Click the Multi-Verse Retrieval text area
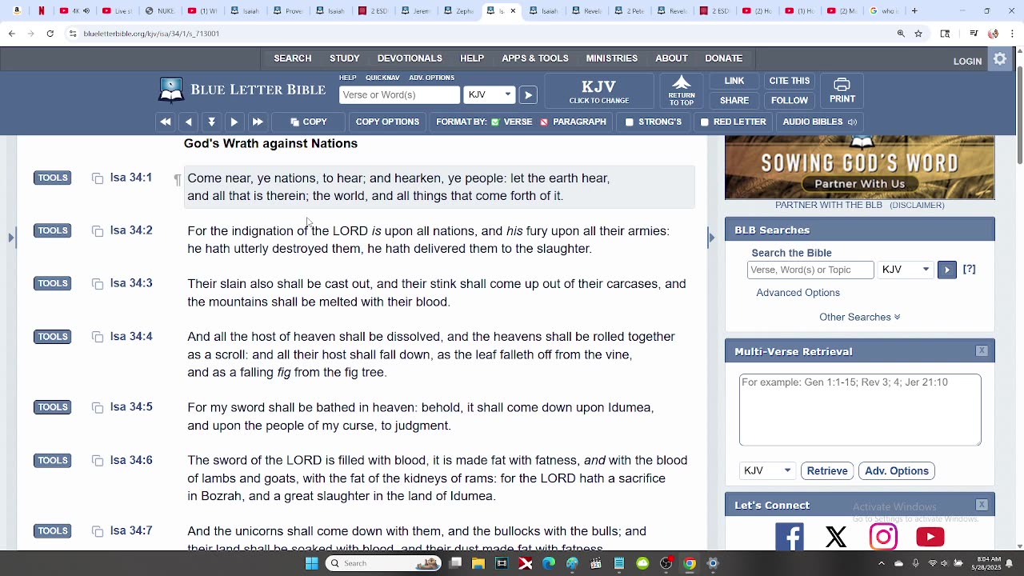 860,410
